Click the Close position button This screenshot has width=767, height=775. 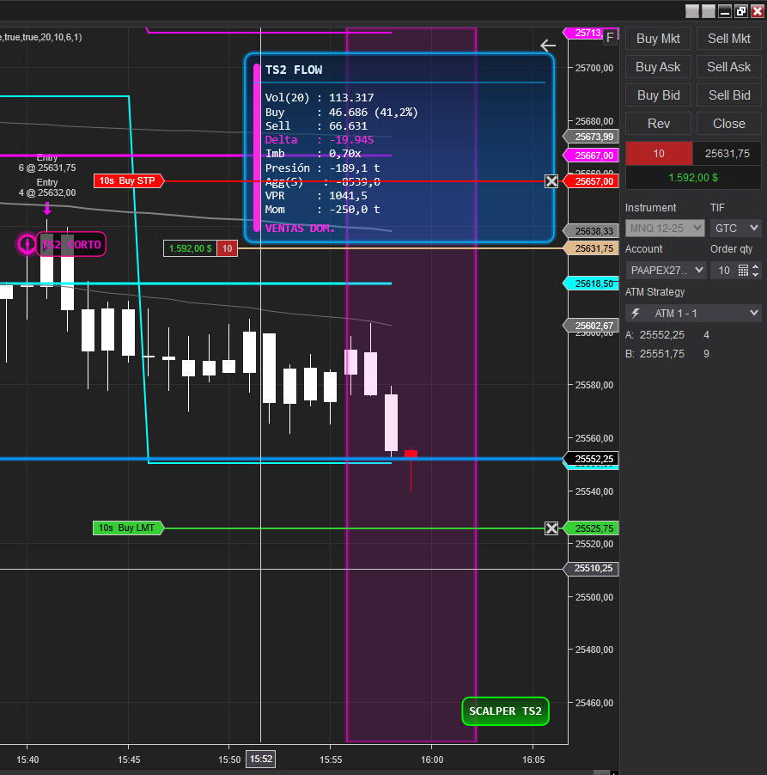pyautogui.click(x=728, y=124)
